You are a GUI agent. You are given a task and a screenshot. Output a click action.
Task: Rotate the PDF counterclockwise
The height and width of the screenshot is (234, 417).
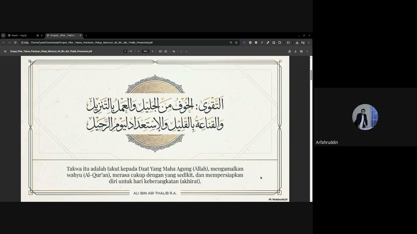click(x=165, y=51)
